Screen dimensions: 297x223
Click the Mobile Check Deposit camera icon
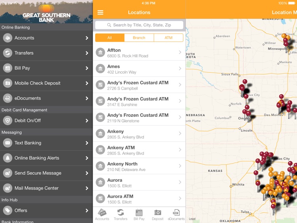8,83
